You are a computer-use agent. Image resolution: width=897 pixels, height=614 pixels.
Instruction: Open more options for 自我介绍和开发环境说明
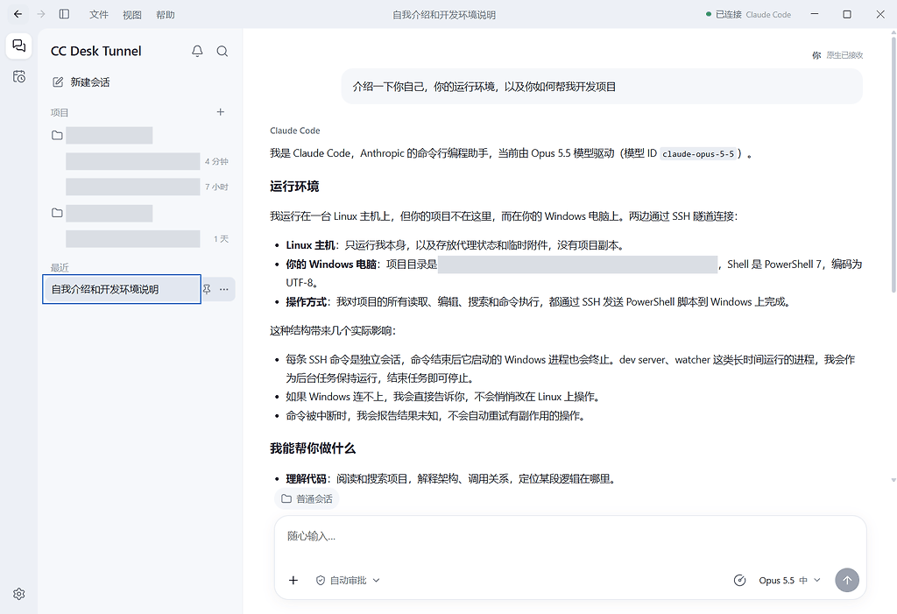point(224,289)
